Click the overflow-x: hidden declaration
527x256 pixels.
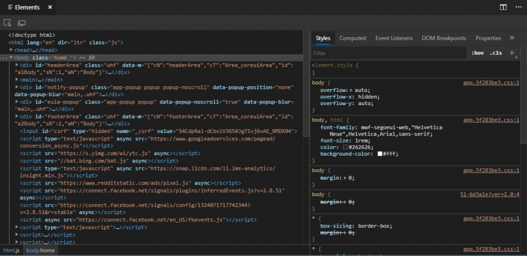coord(350,97)
